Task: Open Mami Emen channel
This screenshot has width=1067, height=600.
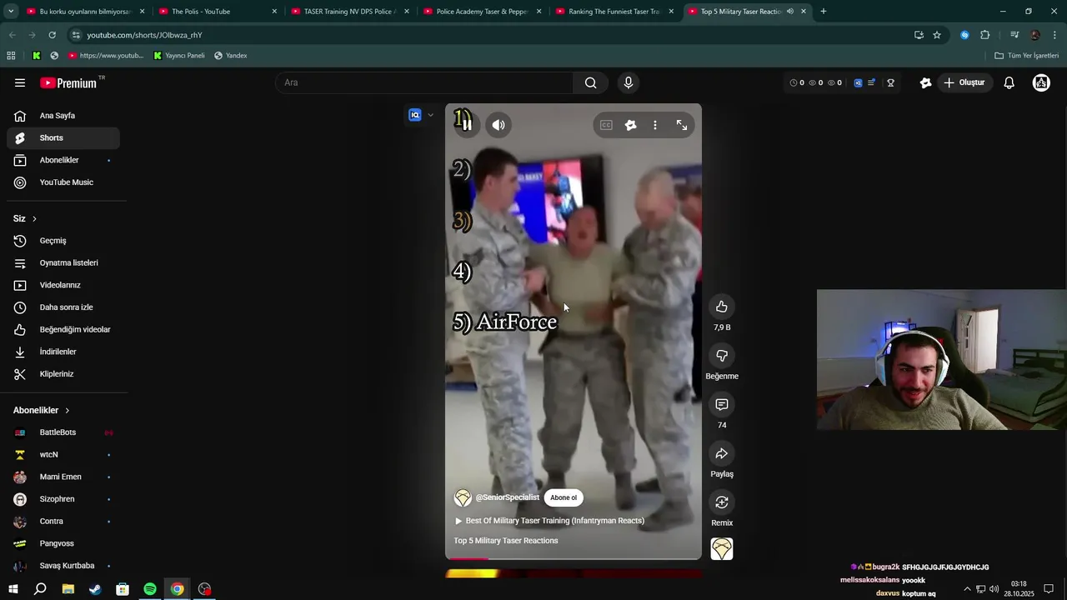Action: [63, 477]
